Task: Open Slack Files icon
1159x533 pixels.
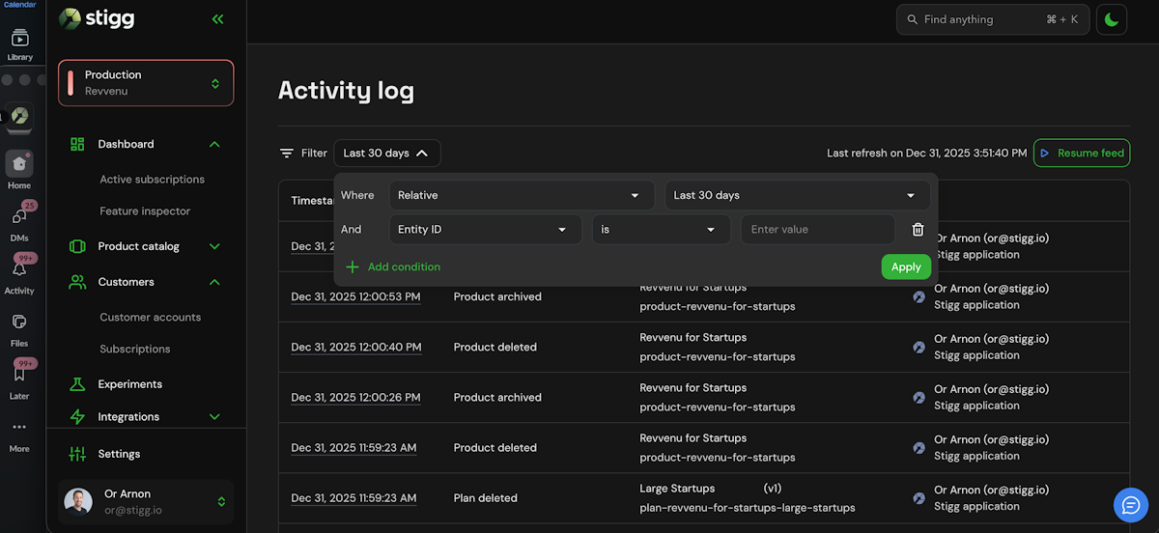Action: coord(19,323)
